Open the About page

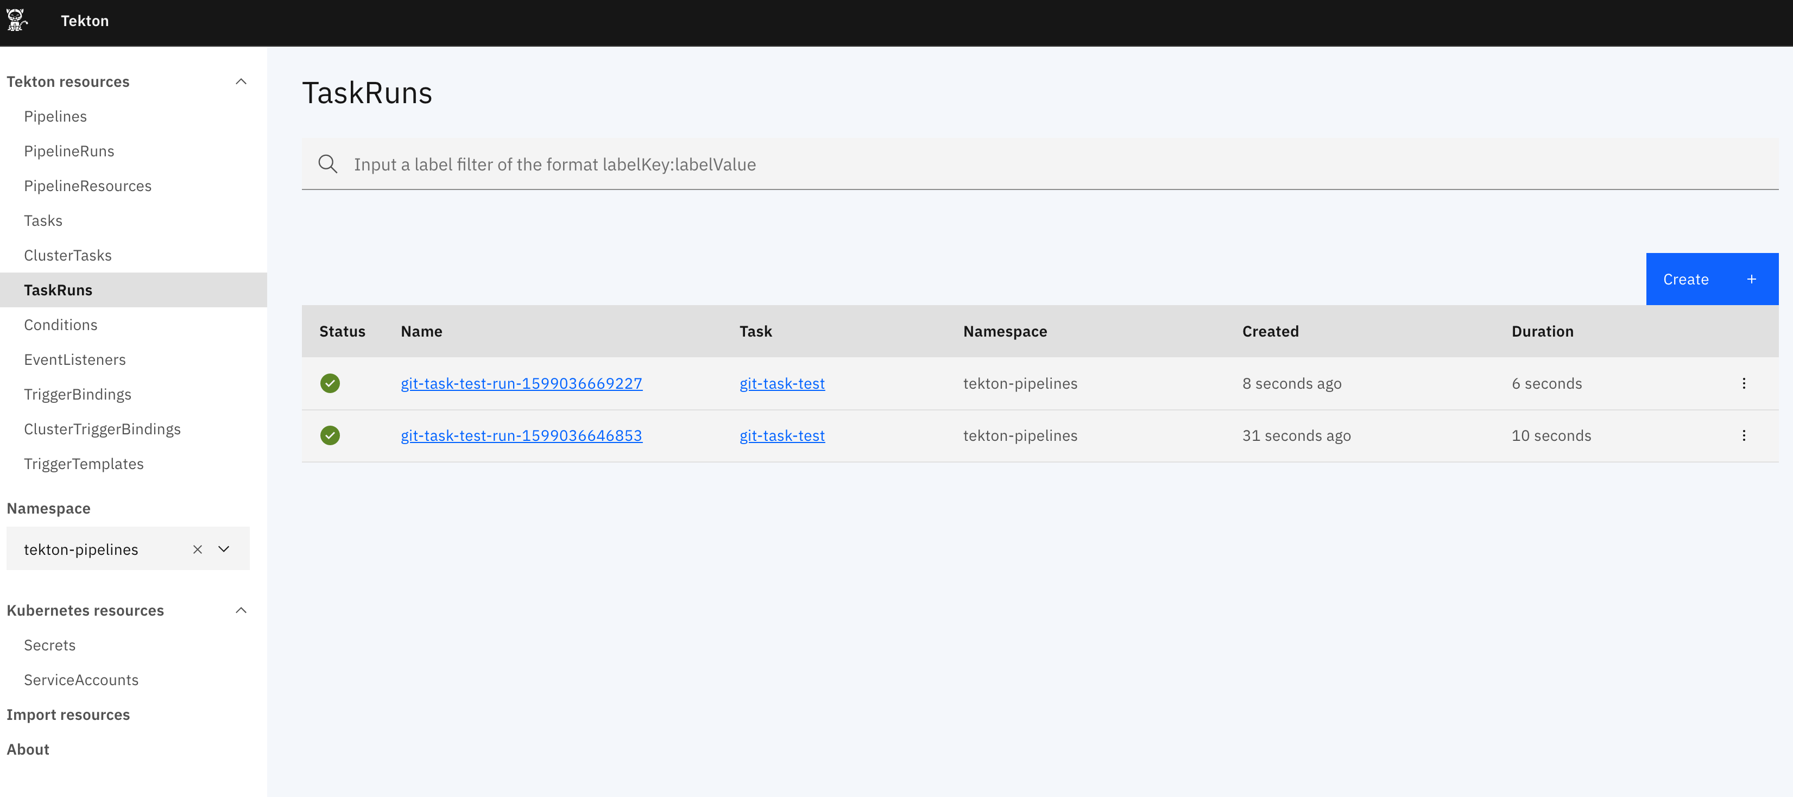coord(27,749)
